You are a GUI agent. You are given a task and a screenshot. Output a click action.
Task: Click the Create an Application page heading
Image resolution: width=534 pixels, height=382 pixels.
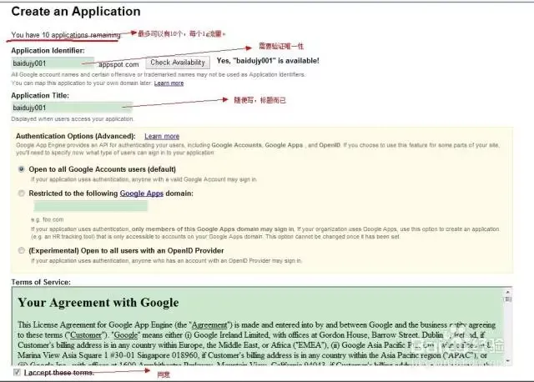coord(76,12)
